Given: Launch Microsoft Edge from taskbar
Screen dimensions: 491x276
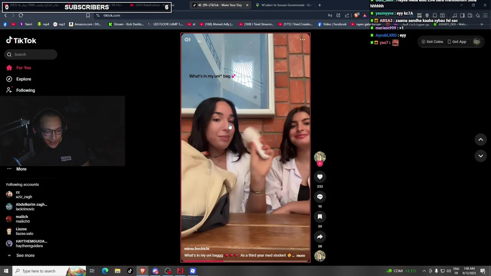Looking at the screenshot, I should click(x=105, y=271).
